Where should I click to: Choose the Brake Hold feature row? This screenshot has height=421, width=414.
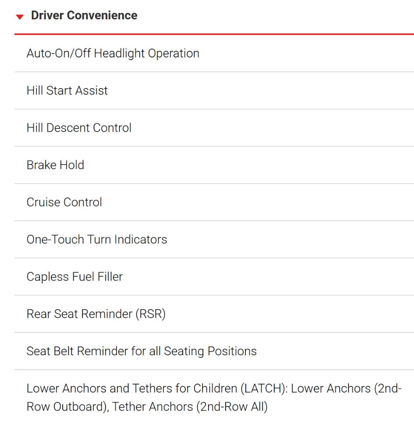[x=214, y=165]
